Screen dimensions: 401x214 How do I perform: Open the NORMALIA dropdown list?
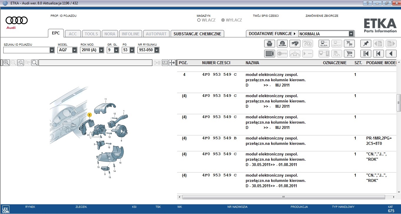click(351, 34)
